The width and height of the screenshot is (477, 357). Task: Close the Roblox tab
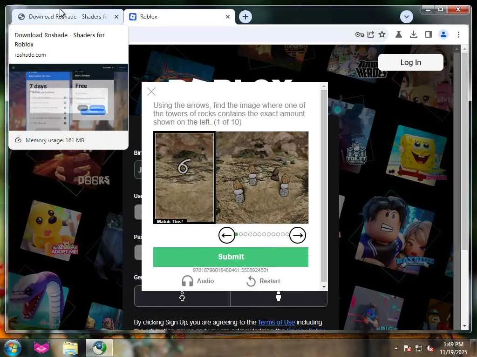pyautogui.click(x=227, y=17)
